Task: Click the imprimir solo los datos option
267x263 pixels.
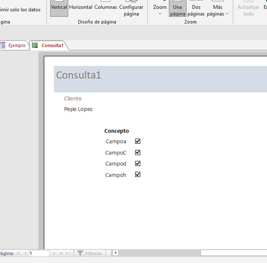Action: tap(20, 10)
